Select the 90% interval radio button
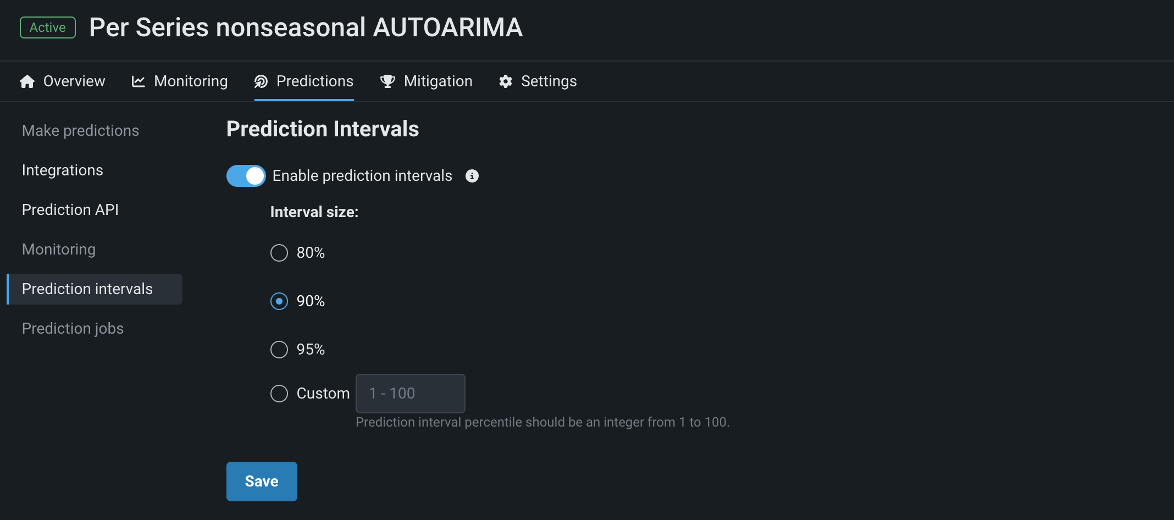This screenshot has width=1174, height=520. (x=279, y=301)
